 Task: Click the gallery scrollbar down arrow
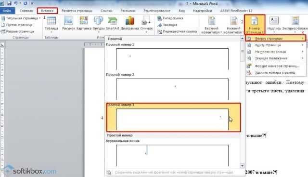242,166
